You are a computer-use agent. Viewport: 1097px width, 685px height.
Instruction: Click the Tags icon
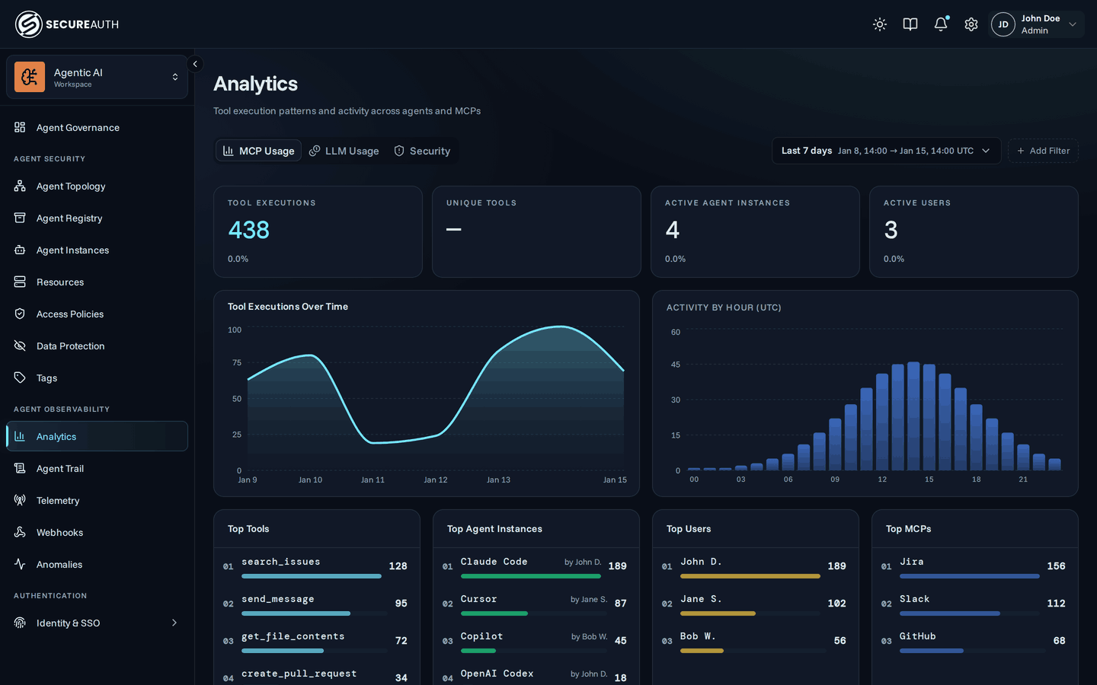20,378
